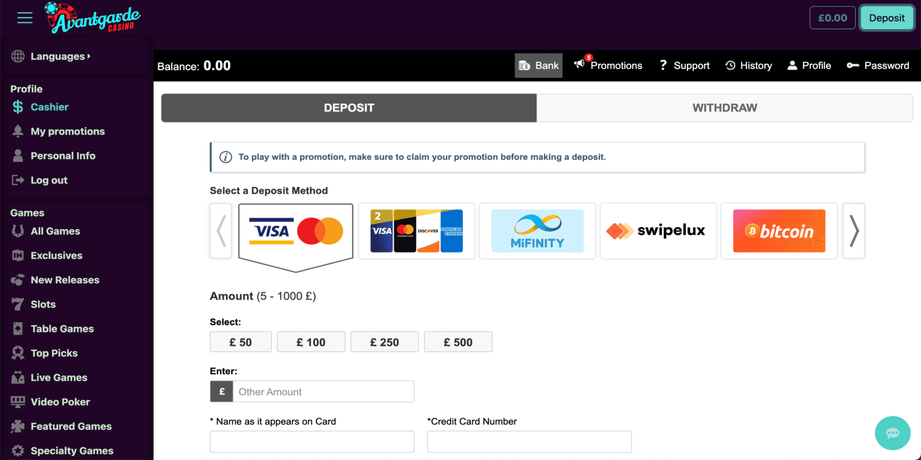Open the History menu item
921x460 pixels.
(749, 66)
